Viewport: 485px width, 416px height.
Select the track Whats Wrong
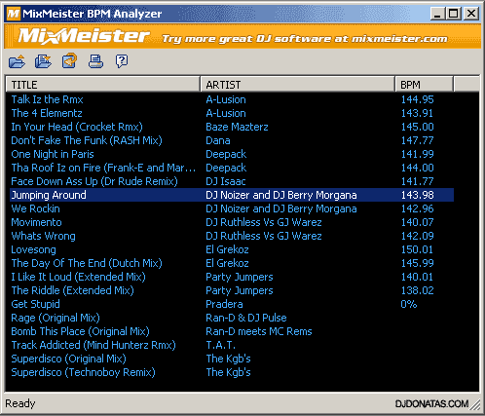tap(232, 236)
